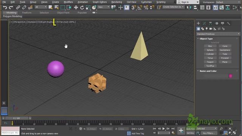Toggle Window/Crossing selection mode
This screenshot has height=136, width=242.
coord(69,7)
